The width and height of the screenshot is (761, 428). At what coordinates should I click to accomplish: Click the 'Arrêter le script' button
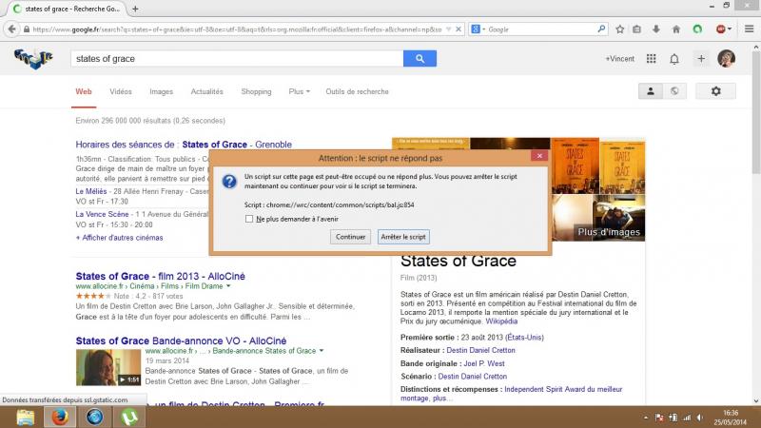click(403, 237)
